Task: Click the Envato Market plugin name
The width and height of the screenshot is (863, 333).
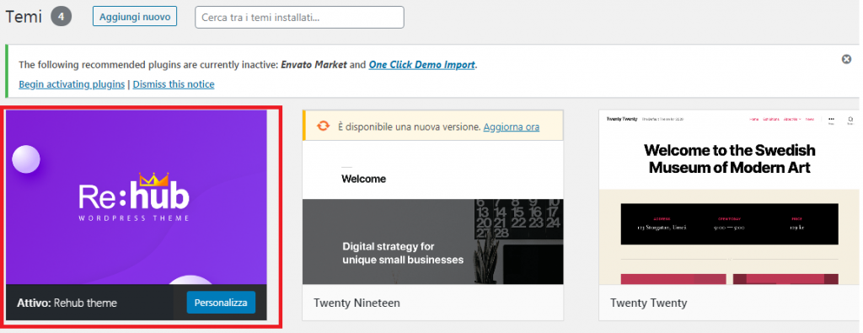Action: [x=314, y=64]
